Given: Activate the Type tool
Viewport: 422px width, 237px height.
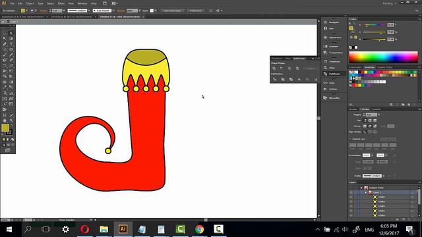Looking at the screenshot, I should coord(11,44).
